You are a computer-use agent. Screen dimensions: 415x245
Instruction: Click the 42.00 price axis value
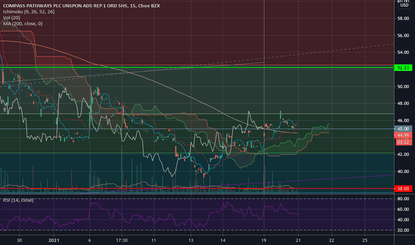[x=403, y=155]
